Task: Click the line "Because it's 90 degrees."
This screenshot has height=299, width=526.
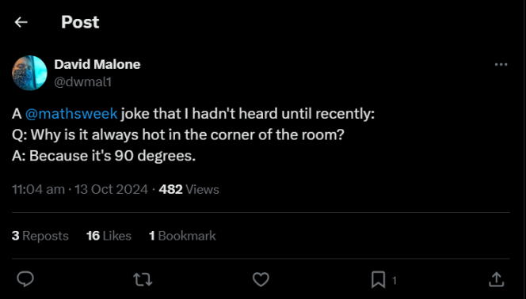Action: pyautogui.click(x=112, y=156)
